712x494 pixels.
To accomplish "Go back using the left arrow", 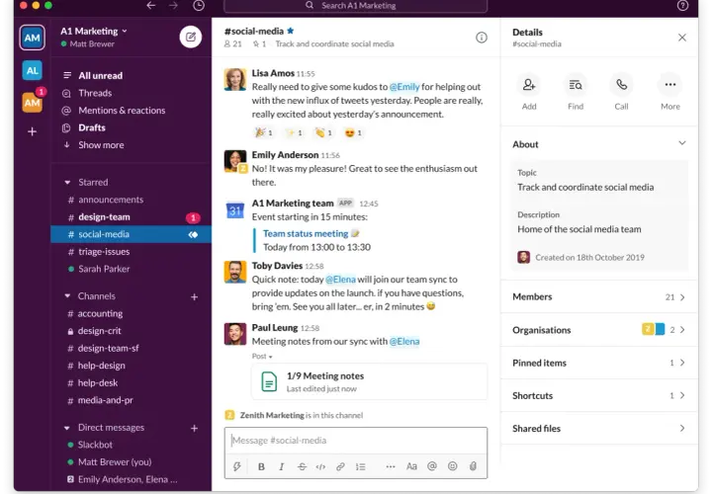I will [x=151, y=6].
